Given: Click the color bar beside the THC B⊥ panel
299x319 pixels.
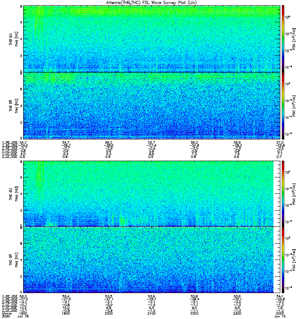Looking at the screenshot, I should pyautogui.click(x=283, y=194).
